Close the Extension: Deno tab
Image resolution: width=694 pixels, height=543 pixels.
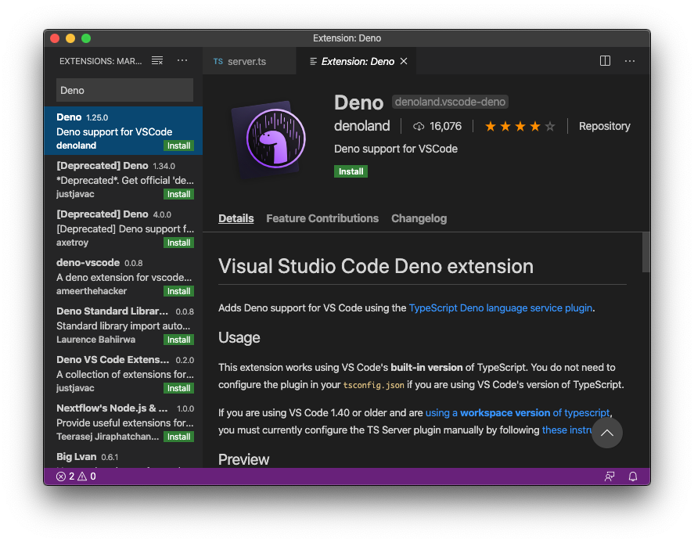click(404, 61)
